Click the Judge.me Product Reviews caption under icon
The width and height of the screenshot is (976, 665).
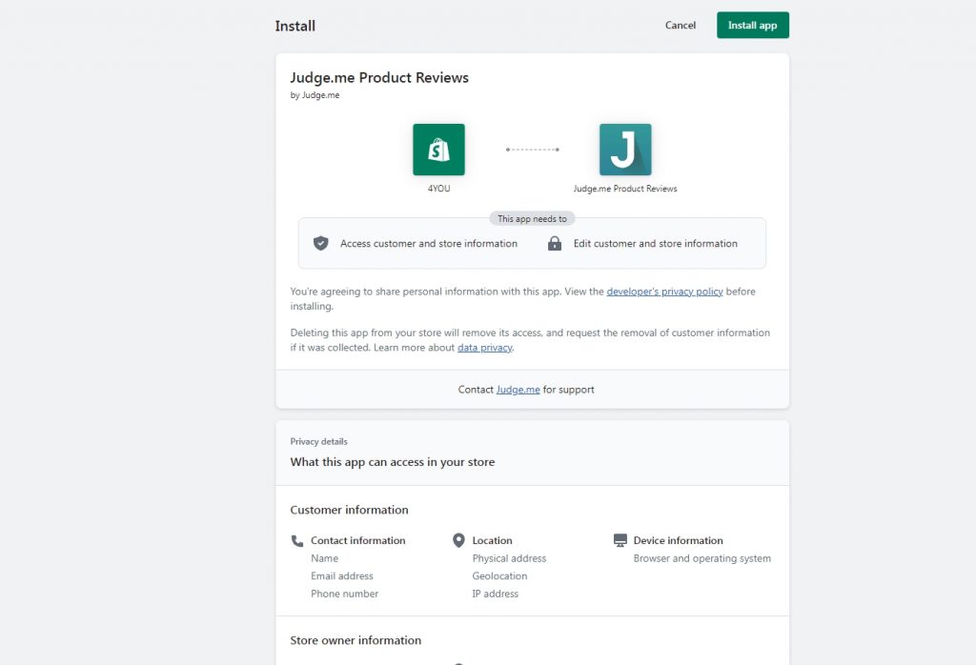click(625, 189)
